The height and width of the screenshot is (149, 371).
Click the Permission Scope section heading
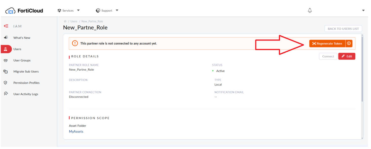(90, 118)
